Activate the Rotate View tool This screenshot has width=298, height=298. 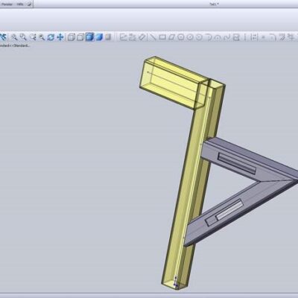click(51, 37)
